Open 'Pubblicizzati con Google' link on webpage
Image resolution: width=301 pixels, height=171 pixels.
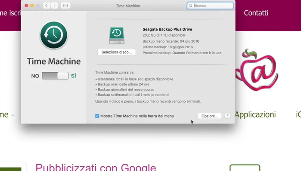coord(96,168)
